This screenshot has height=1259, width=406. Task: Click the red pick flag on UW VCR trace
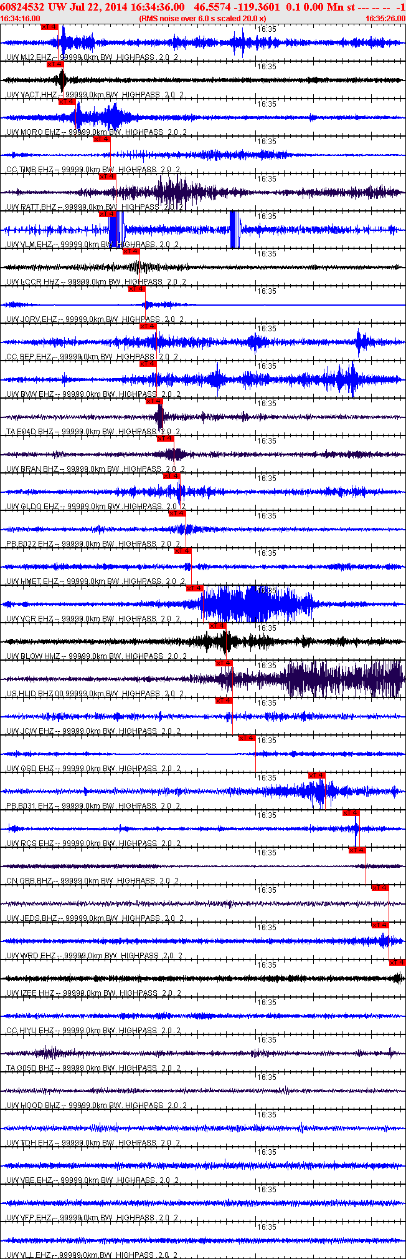(x=195, y=588)
